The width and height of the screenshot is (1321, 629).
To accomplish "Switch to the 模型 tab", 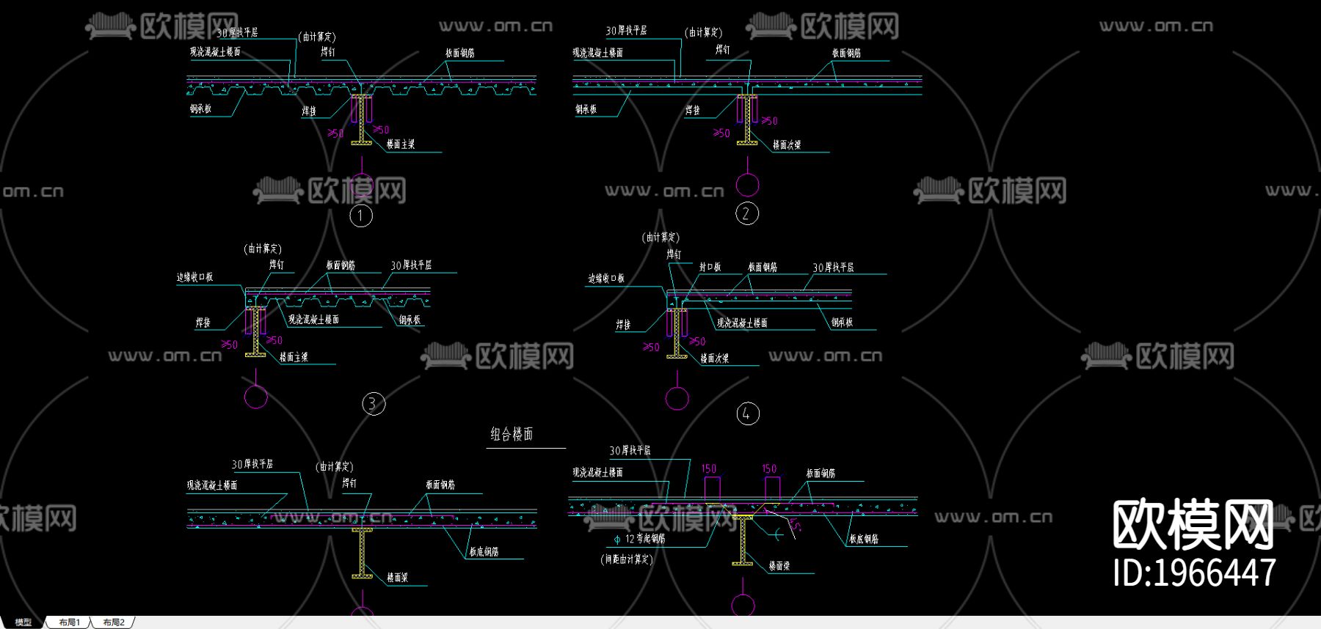I will [23, 622].
